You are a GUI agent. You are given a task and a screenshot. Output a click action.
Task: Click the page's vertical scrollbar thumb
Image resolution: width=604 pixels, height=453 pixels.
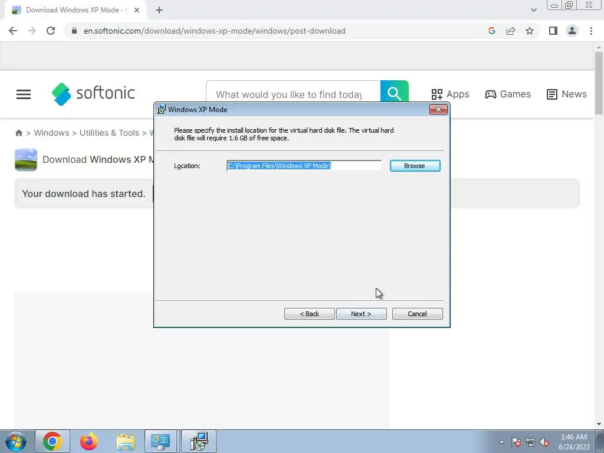[599, 83]
